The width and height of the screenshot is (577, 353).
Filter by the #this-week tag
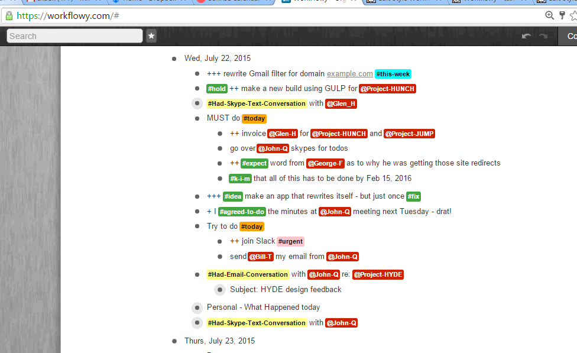click(393, 74)
